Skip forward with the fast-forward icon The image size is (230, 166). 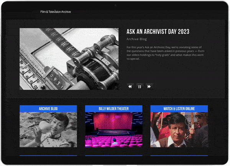(149, 86)
